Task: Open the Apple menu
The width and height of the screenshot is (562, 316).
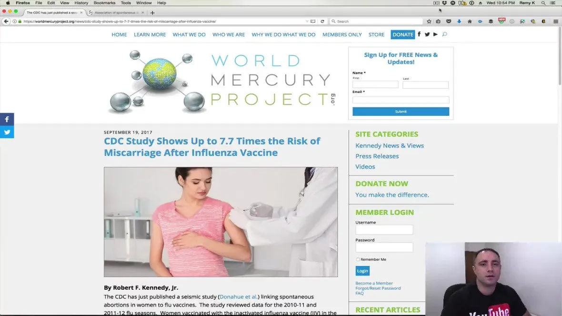Action: click(8, 3)
